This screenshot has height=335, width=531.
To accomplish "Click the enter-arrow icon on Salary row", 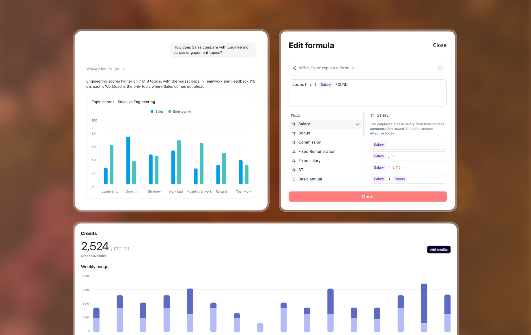I will click(x=358, y=124).
